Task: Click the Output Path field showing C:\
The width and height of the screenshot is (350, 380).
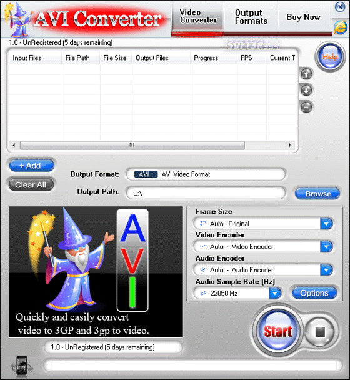Action: point(206,193)
